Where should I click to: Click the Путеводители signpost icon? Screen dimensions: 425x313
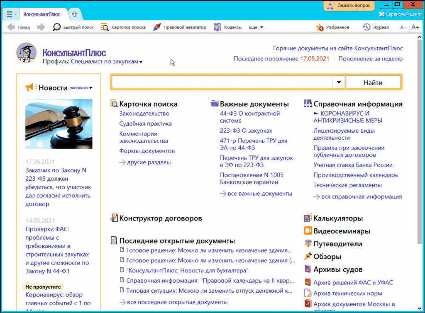click(x=308, y=243)
